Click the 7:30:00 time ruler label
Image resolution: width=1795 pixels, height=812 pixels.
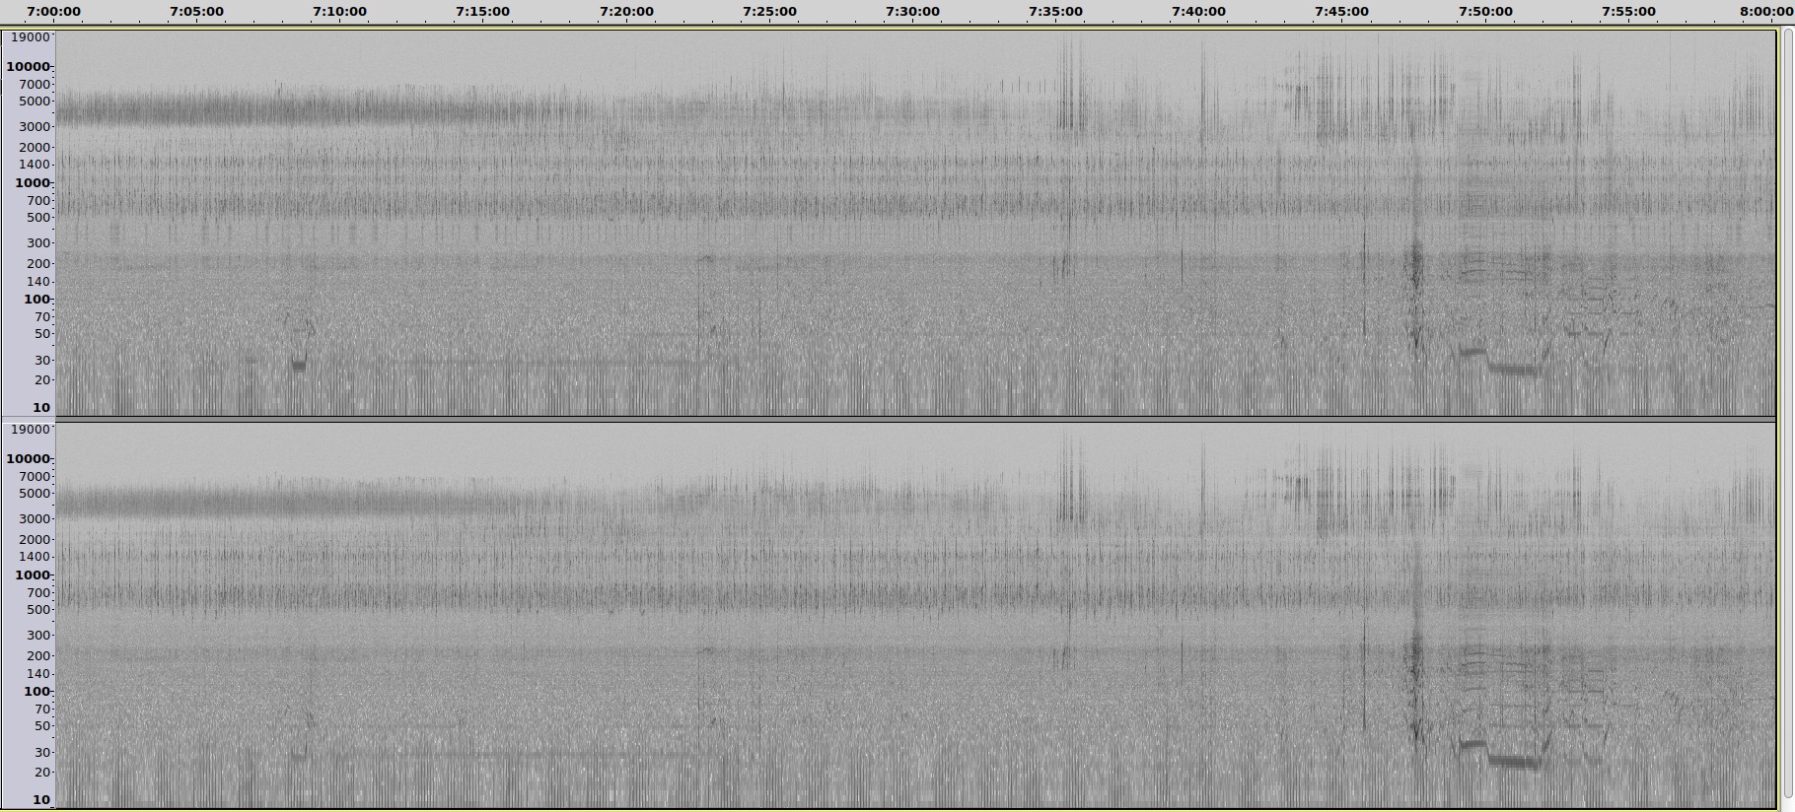pyautogui.click(x=912, y=12)
